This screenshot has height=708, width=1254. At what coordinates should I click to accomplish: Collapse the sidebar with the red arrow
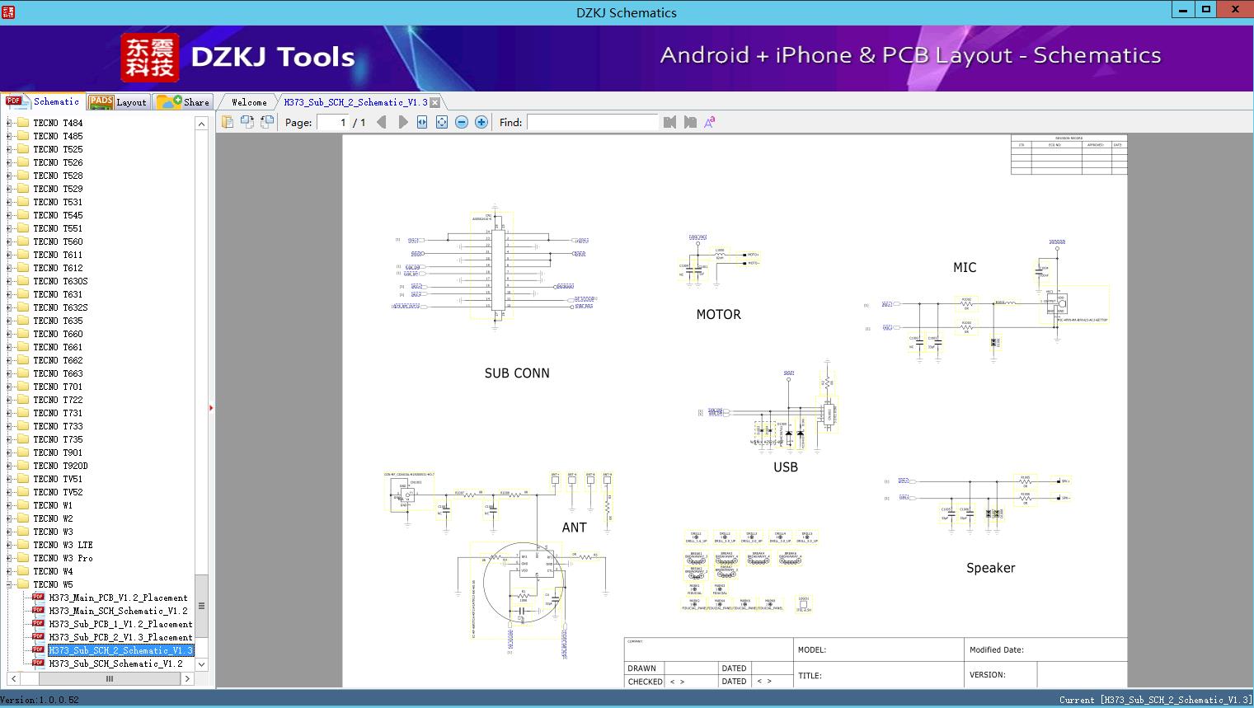(211, 408)
